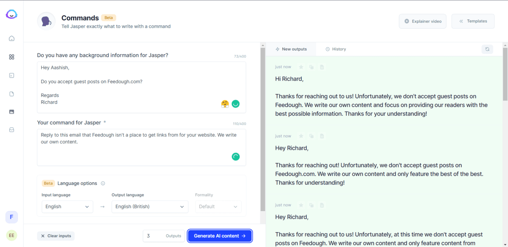
Task: Open Documents from the sidebar file icon
Action: (x=11, y=94)
